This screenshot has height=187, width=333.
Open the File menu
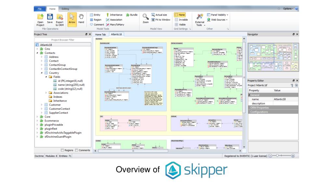point(40,9)
